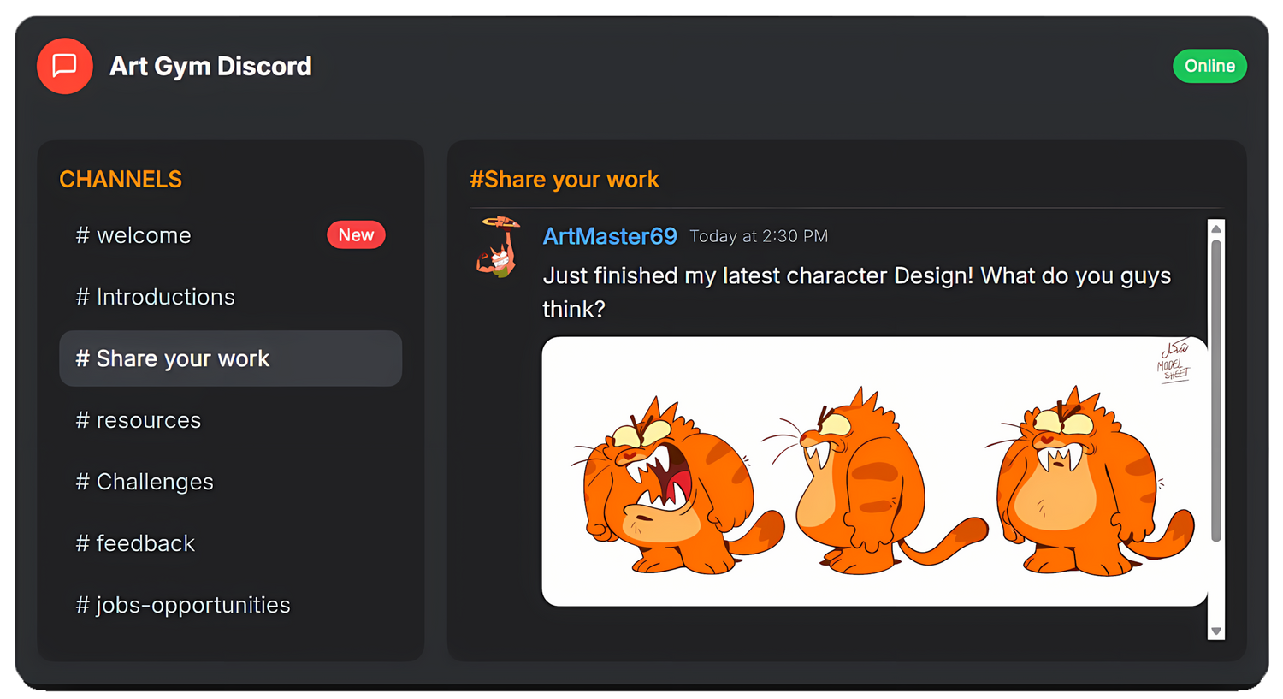Click the 'Today at 2:30 PM' timestamp

click(759, 236)
